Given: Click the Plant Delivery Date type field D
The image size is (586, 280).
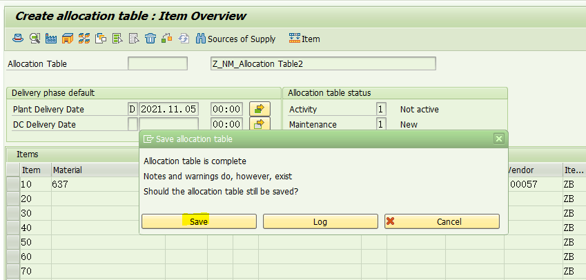Looking at the screenshot, I should tap(133, 109).
